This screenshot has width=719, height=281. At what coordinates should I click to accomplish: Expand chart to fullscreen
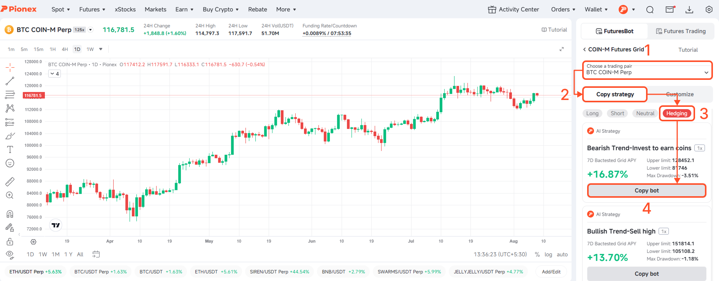pos(562,49)
